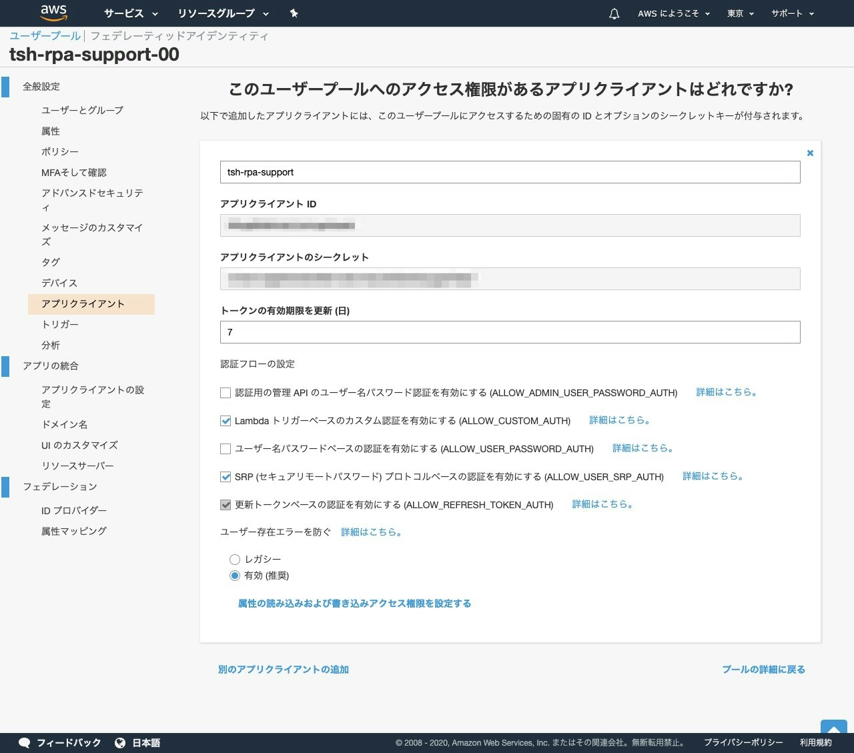Open ユーザーとグループ in sidebar
The width and height of the screenshot is (854, 753).
click(82, 110)
